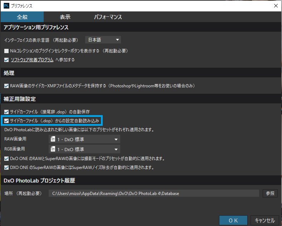Click preset icon in RAW画像用 dropdown
This screenshot has width=282, height=226.
point(53,139)
